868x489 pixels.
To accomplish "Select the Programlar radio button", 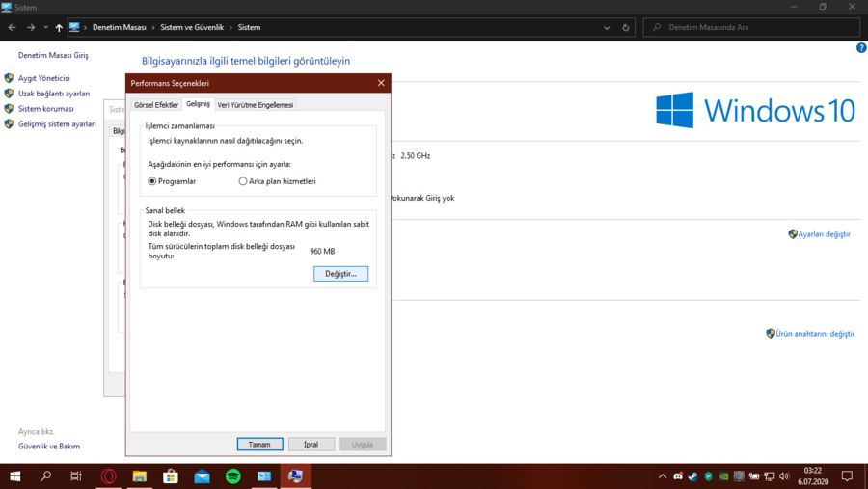I will (x=173, y=181).
